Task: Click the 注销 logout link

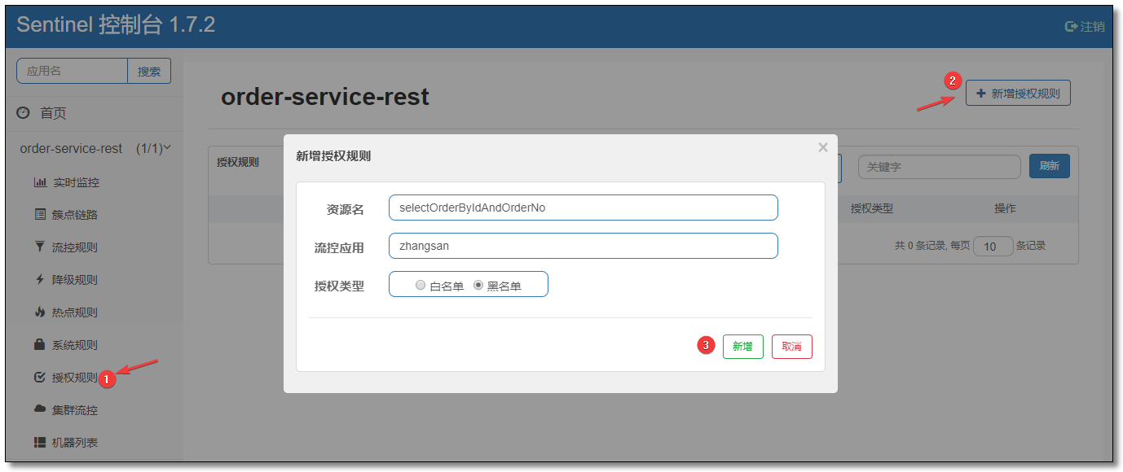Action: pos(1086,27)
